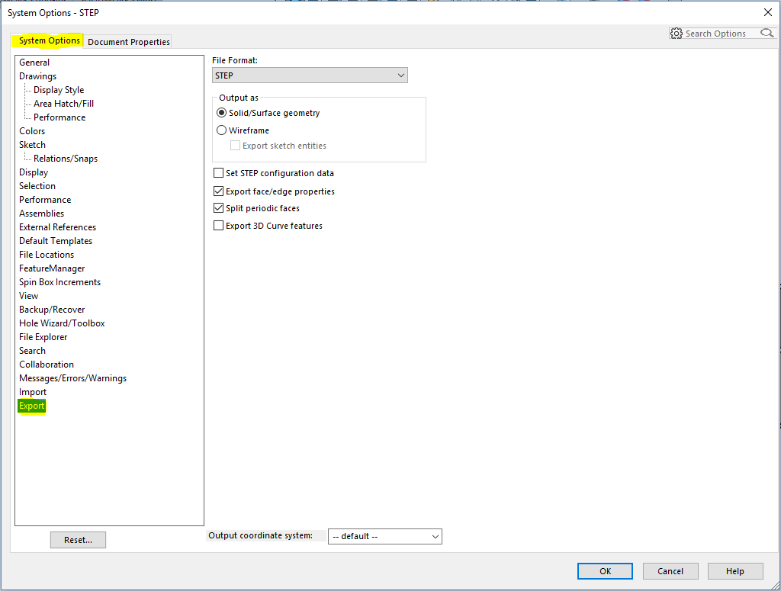Toggle Export sketch entities checkbox

coord(235,146)
